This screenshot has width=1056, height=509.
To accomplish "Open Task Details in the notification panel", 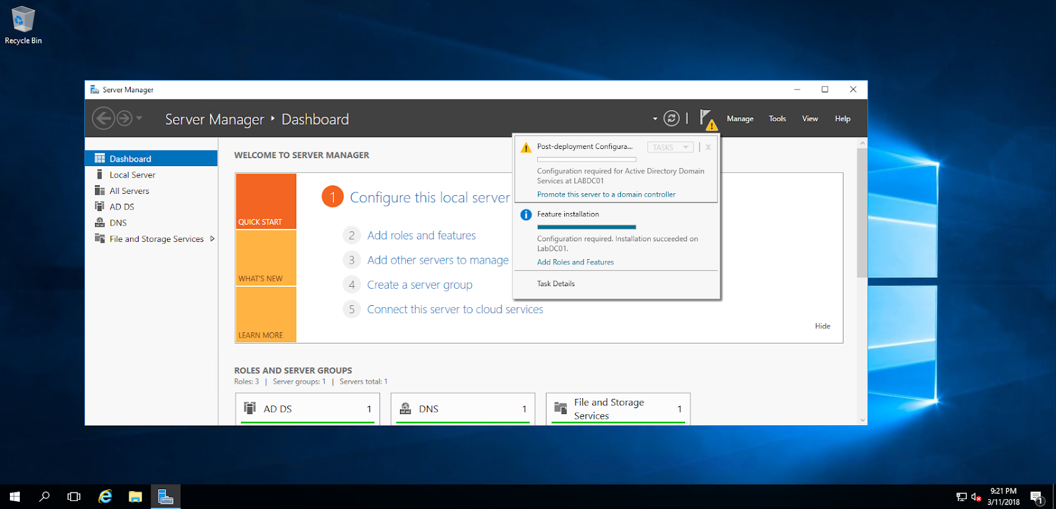I will click(556, 284).
